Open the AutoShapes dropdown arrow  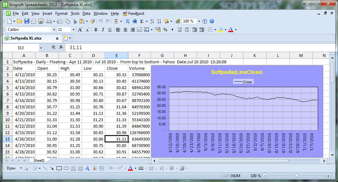click(x=40, y=168)
